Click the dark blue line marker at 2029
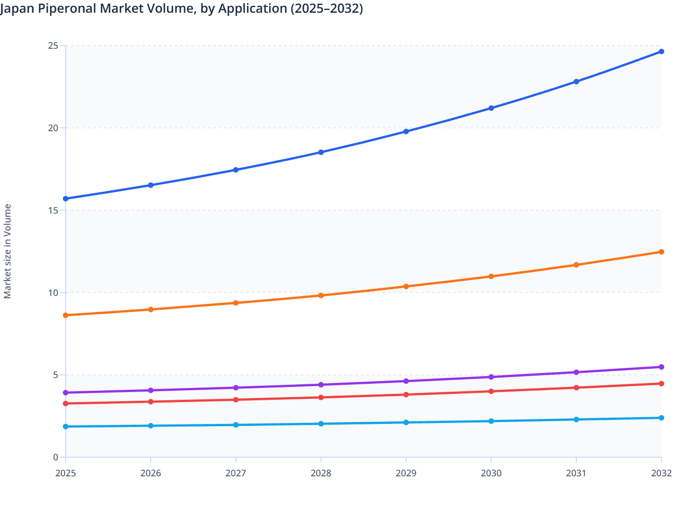The width and height of the screenshot is (687, 510). (406, 132)
